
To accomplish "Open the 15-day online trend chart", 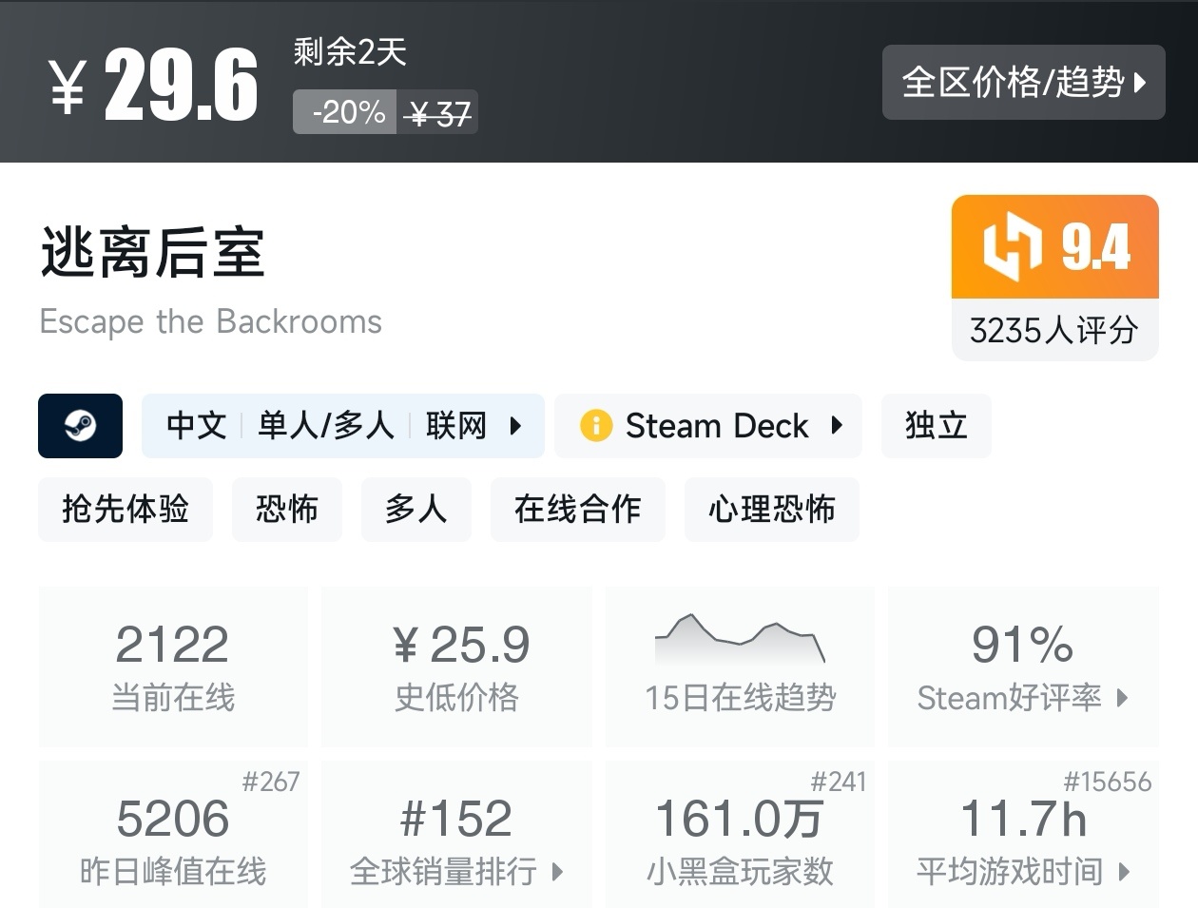I will [739, 666].
